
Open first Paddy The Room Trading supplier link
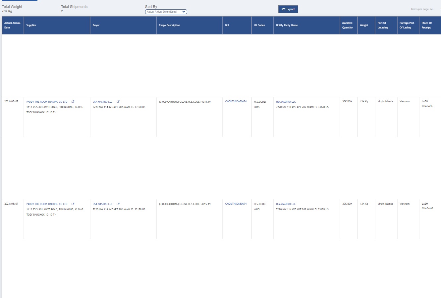tap(47, 102)
